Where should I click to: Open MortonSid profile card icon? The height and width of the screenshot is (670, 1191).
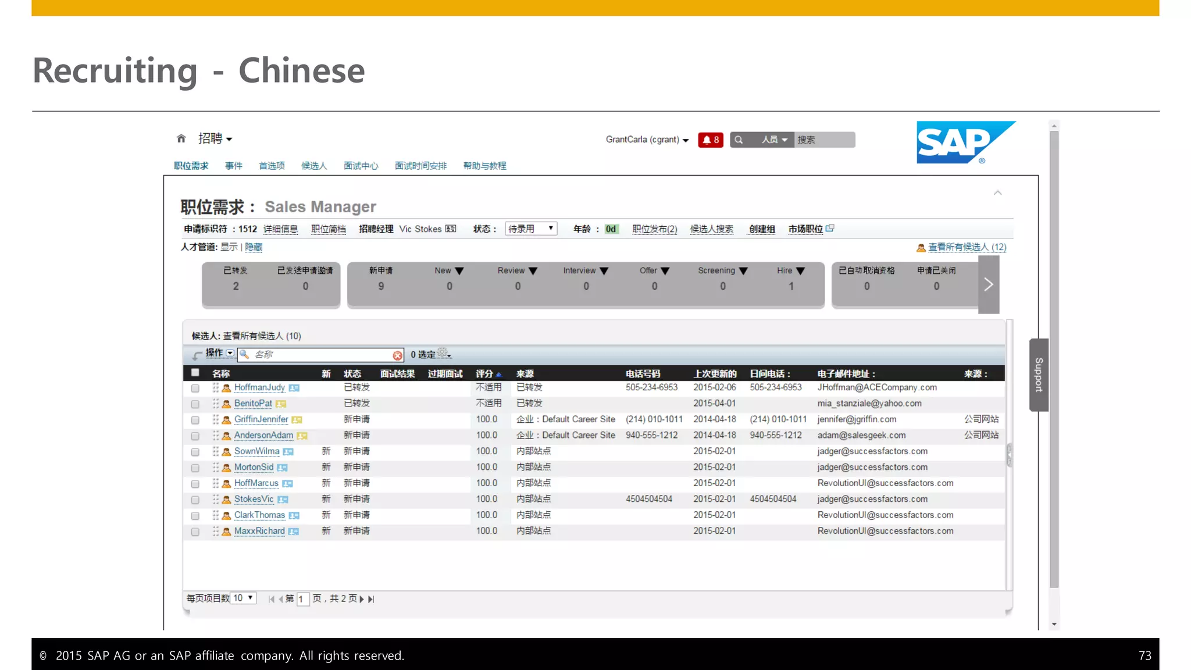tap(282, 468)
